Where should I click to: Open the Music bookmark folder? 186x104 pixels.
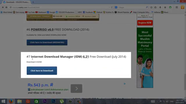point(165,12)
